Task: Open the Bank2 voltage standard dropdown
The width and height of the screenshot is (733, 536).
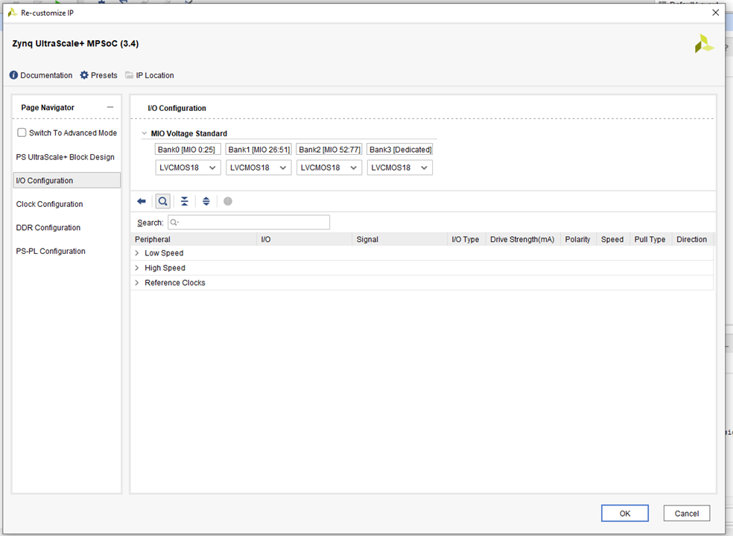Action: coord(329,167)
